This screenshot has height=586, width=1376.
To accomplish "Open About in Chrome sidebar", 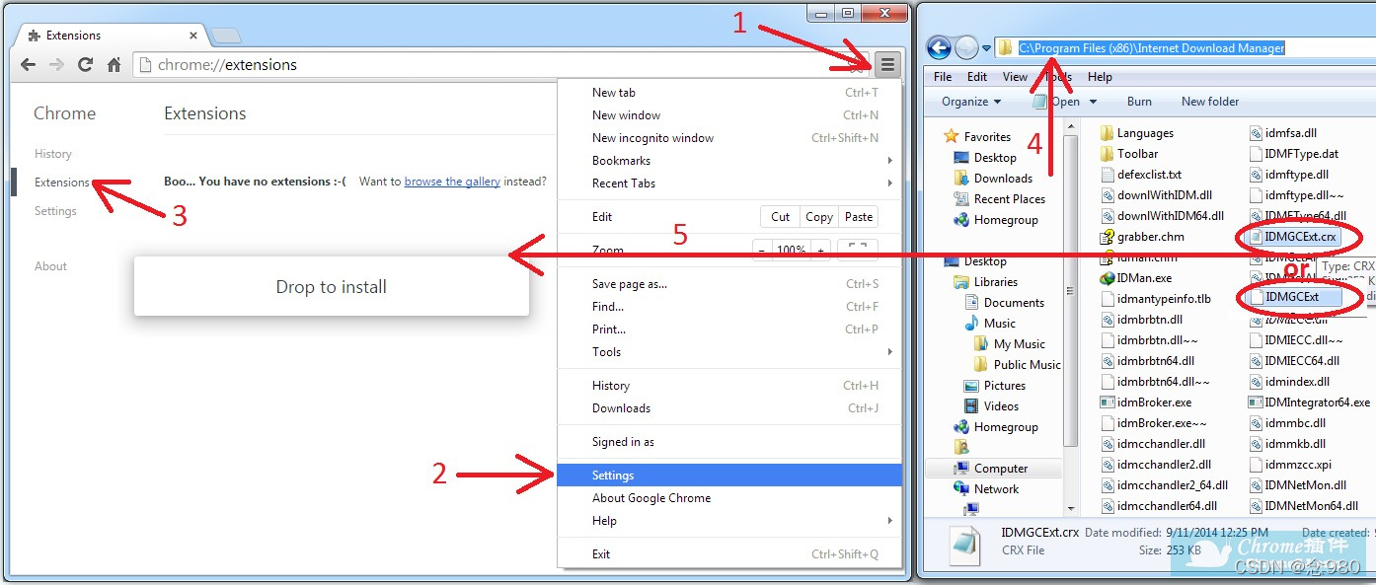I will [x=50, y=266].
